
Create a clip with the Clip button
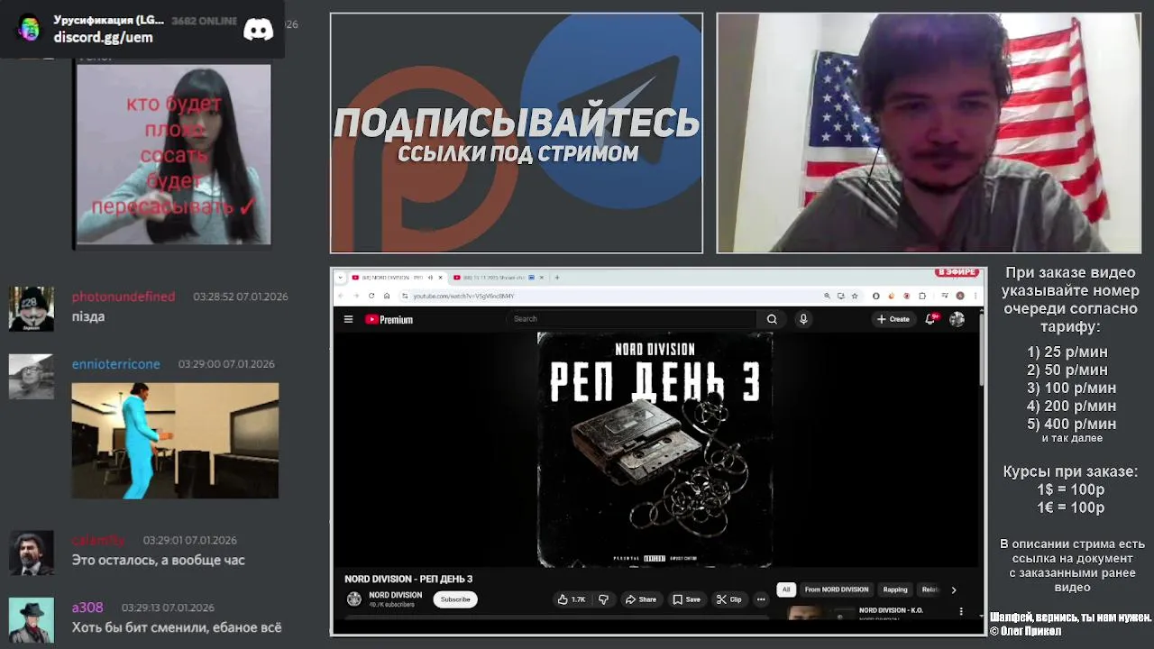728,599
